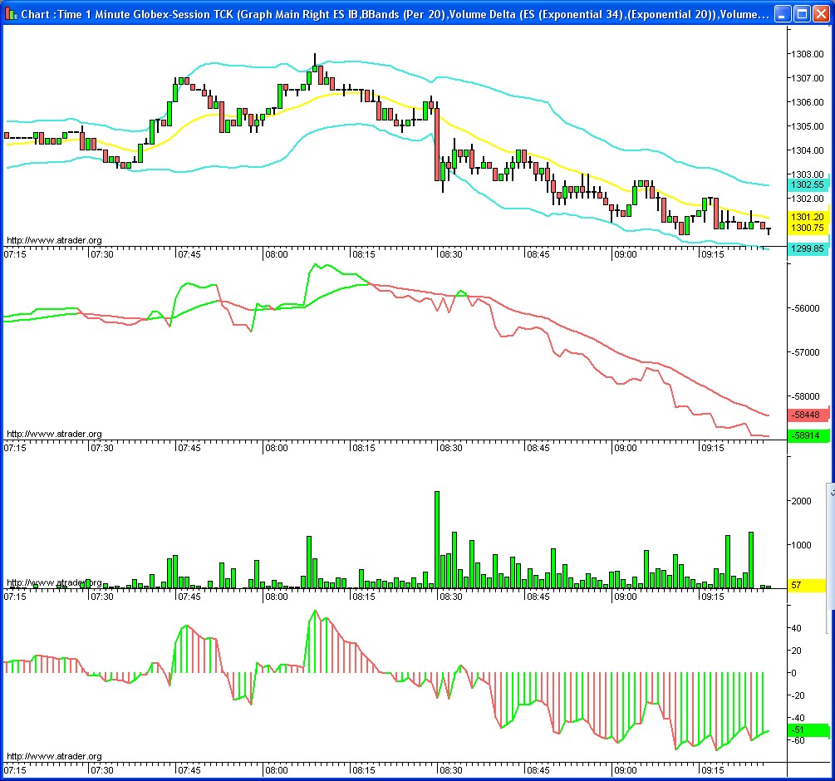The width and height of the screenshot is (835, 781).
Task: Click the 07:45 time marker on bottom pane axis
Action: 189,770
